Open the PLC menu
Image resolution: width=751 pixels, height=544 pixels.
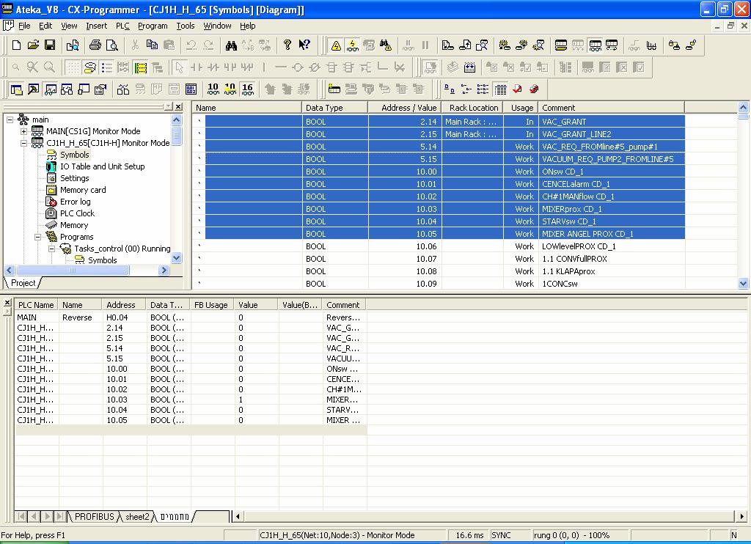click(x=122, y=26)
